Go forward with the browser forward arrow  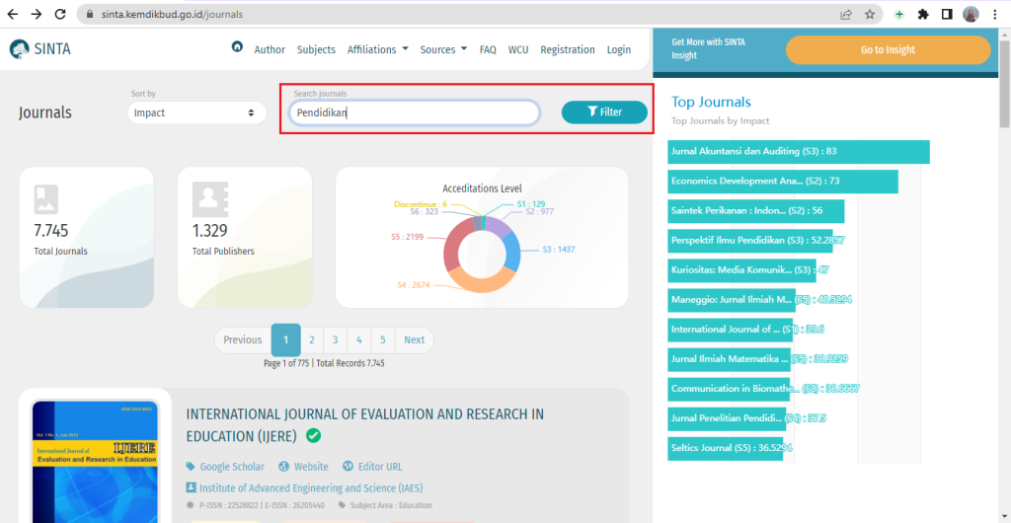(x=37, y=14)
